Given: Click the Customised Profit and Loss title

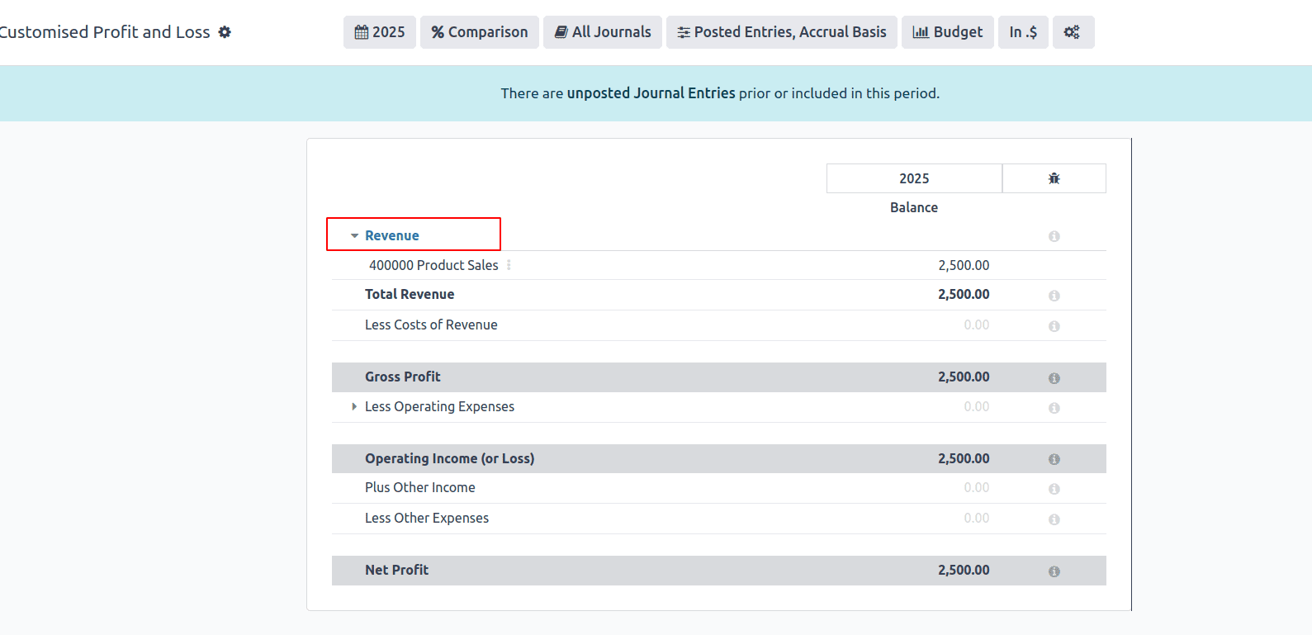Looking at the screenshot, I should point(105,32).
